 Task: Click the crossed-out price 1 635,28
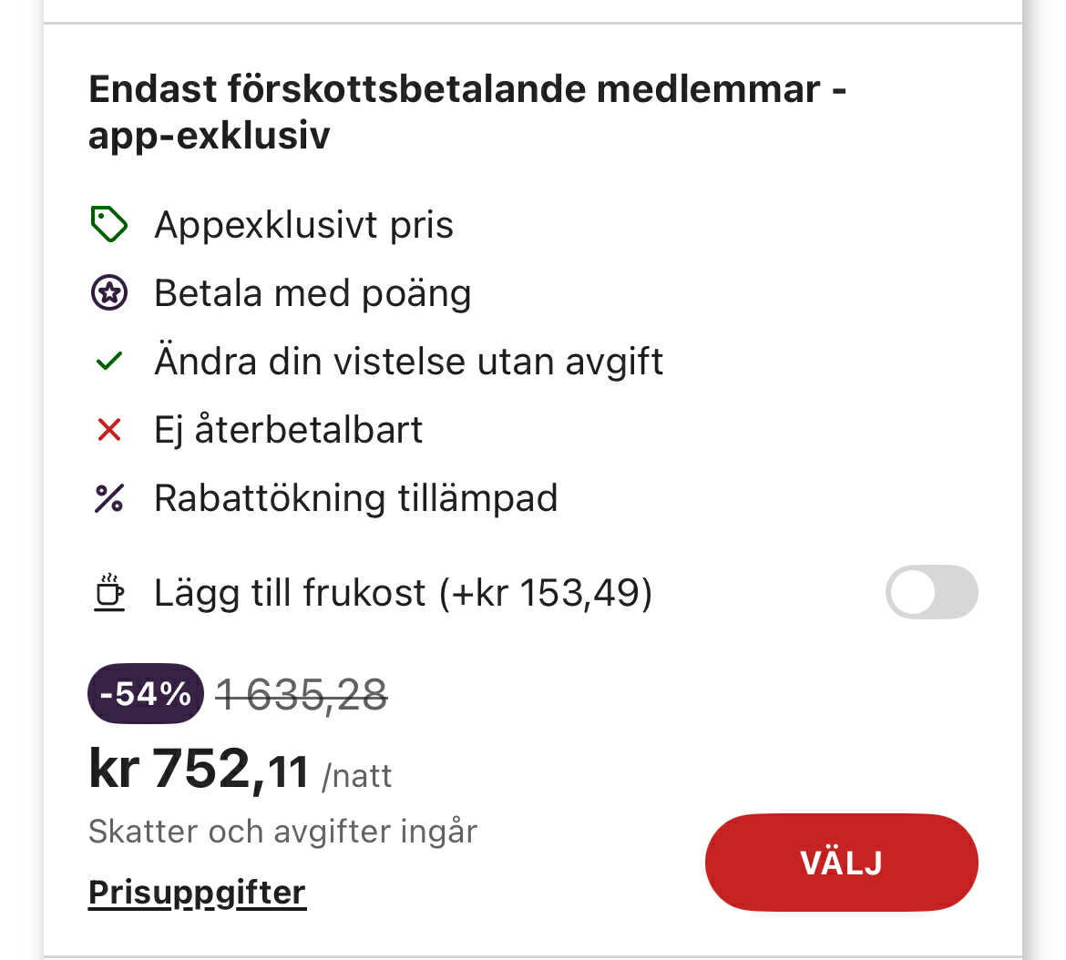302,696
